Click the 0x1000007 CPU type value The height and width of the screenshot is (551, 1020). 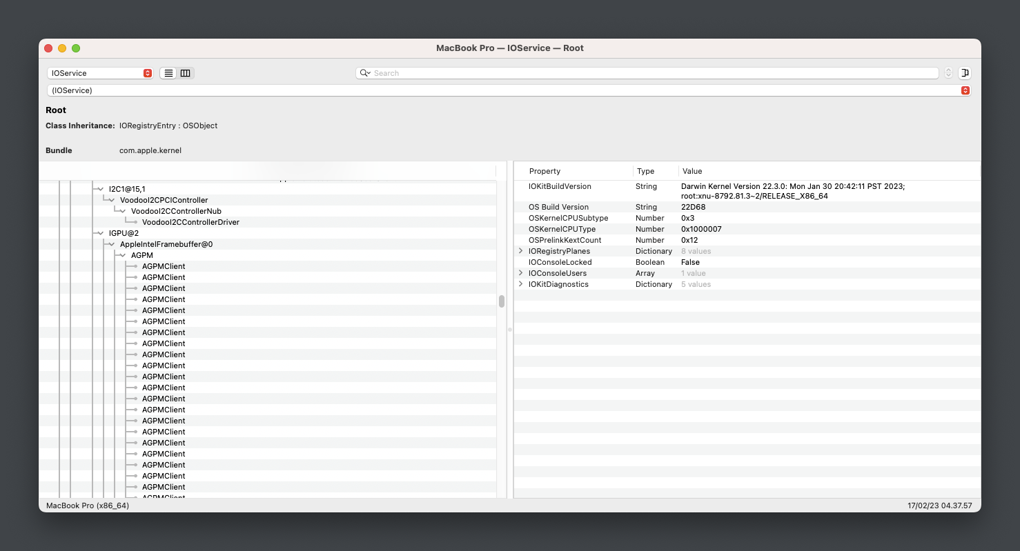701,229
